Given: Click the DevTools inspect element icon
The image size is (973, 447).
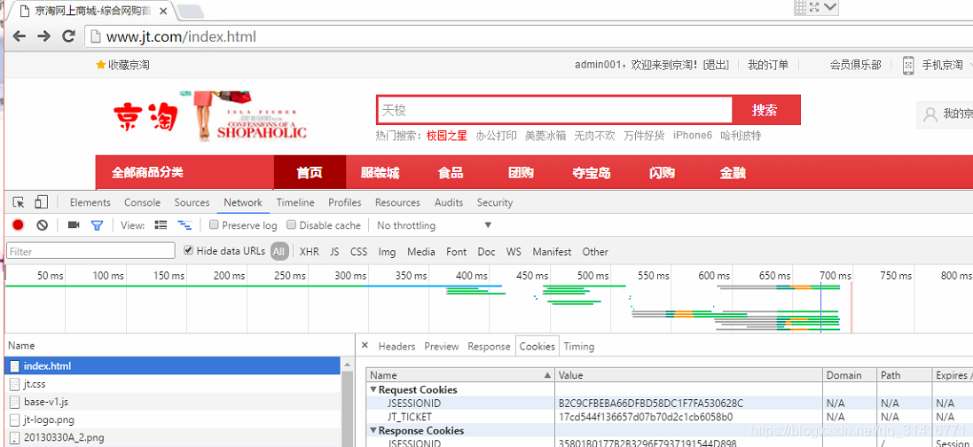Looking at the screenshot, I should pos(19,202).
